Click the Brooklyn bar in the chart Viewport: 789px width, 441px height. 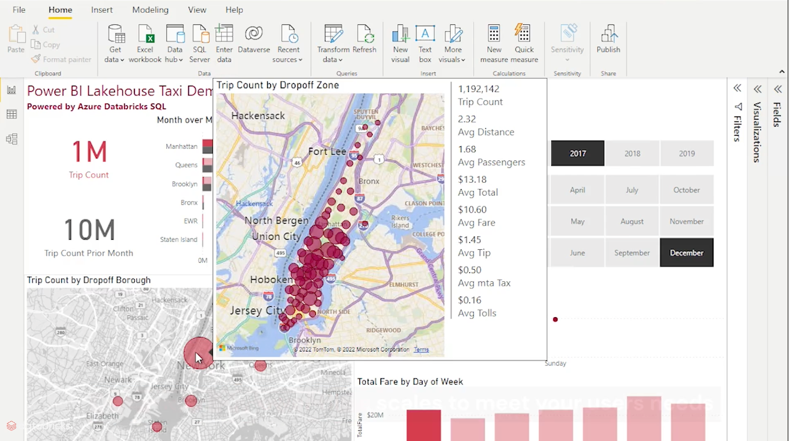click(207, 184)
